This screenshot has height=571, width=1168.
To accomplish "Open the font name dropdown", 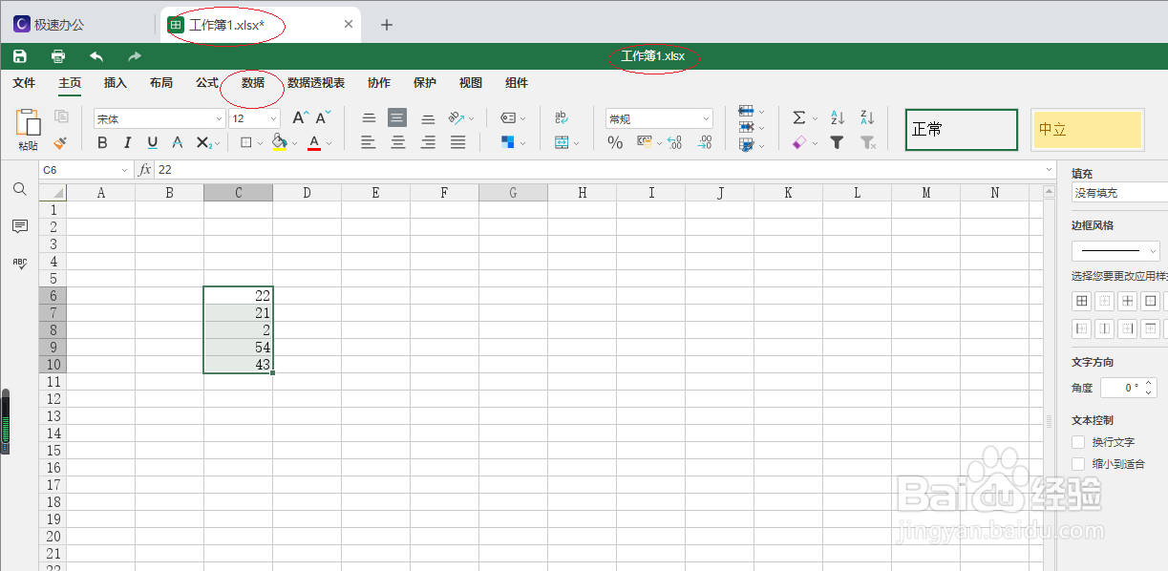I will point(159,117).
